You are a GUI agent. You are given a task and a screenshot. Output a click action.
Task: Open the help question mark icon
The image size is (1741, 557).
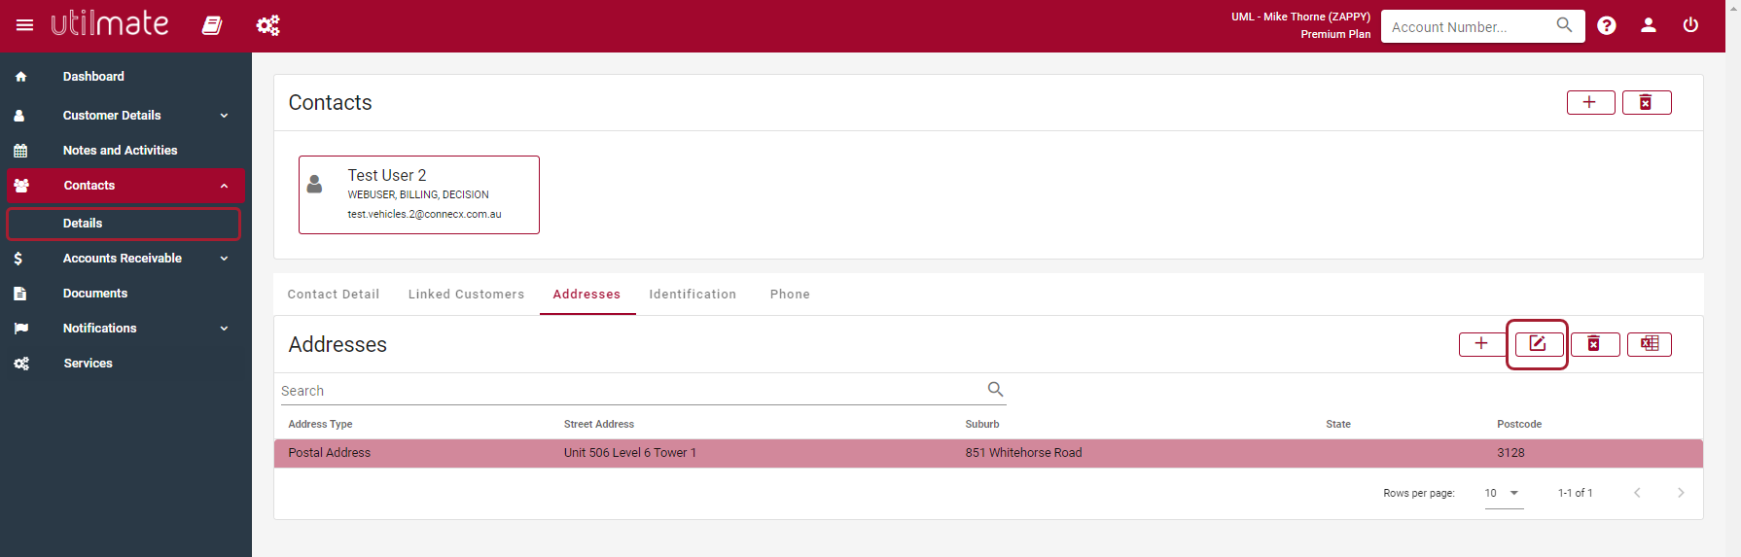pos(1607,25)
